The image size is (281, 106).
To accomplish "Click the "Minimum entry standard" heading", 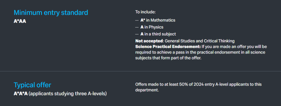I will click(x=51, y=12).
